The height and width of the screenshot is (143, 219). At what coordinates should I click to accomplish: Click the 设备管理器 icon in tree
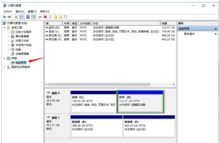tap(13, 54)
